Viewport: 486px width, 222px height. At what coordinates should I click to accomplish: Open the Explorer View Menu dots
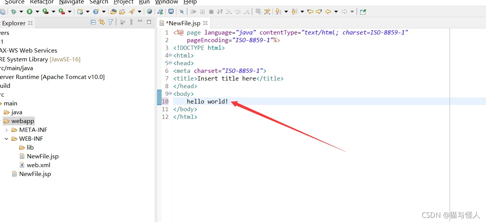[131, 22]
